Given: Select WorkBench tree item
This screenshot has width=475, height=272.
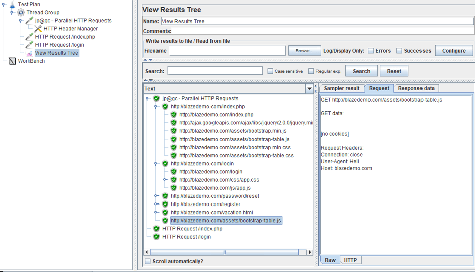Looking at the screenshot, I should coord(31,61).
